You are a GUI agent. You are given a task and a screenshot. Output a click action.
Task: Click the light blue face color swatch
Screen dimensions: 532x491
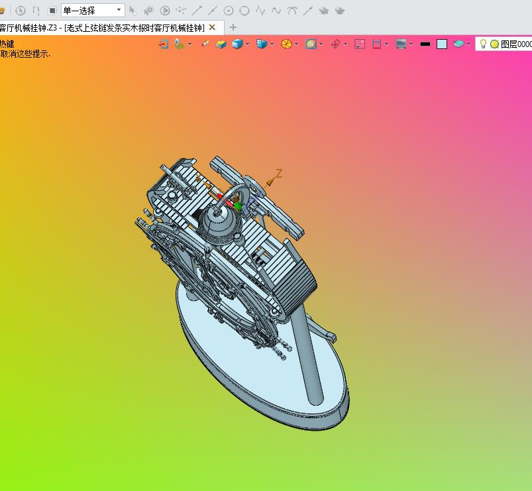coord(442,44)
